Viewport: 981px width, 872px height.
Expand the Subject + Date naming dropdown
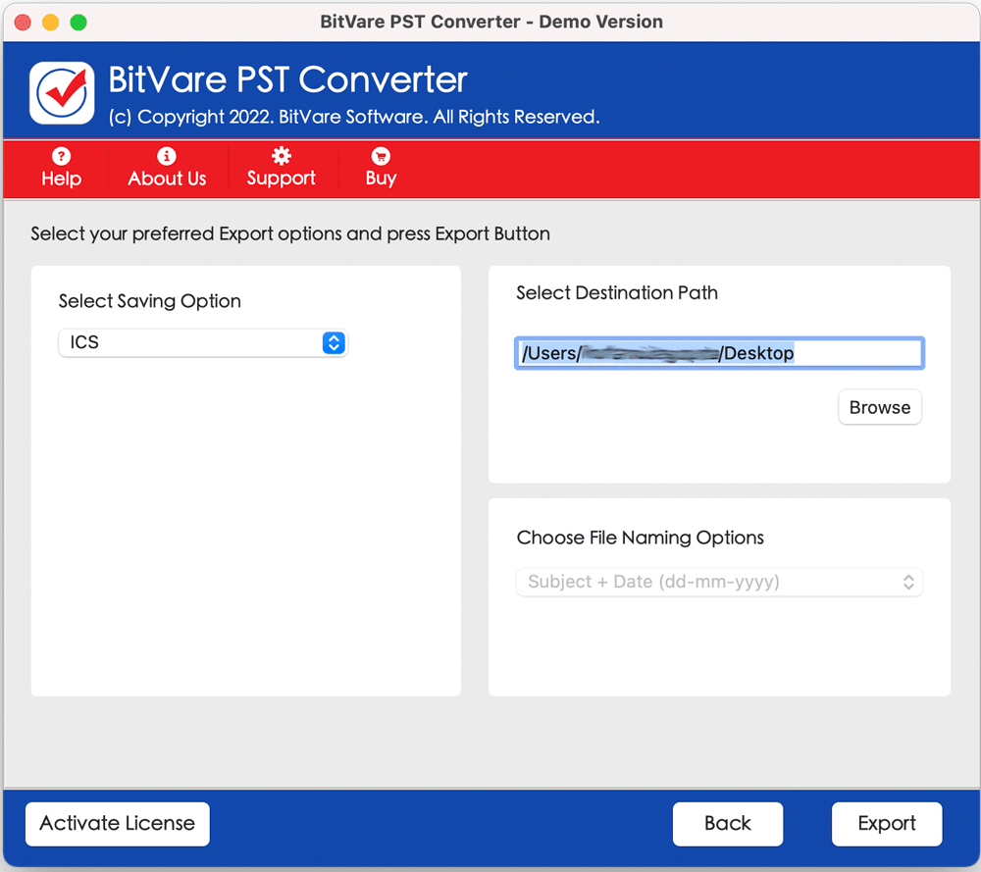tap(719, 582)
